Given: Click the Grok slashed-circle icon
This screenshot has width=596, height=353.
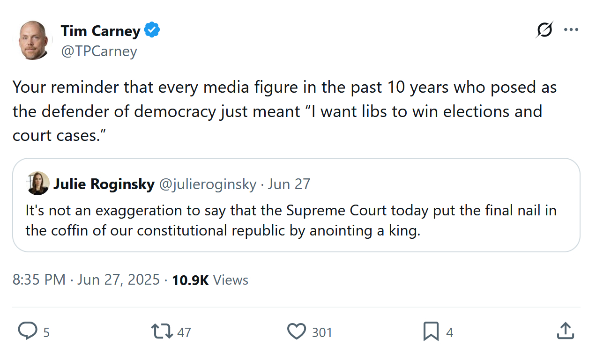Looking at the screenshot, I should [545, 30].
